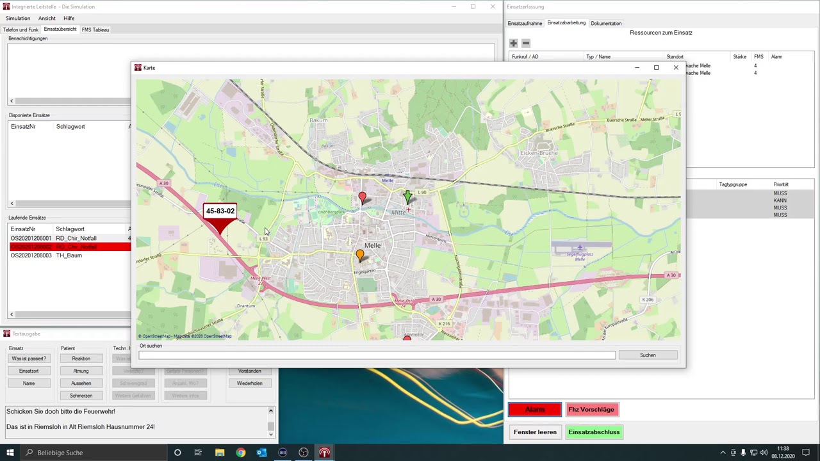Screen dimensions: 820x461
Task: Open the Hilfe menu
Action: click(69, 18)
